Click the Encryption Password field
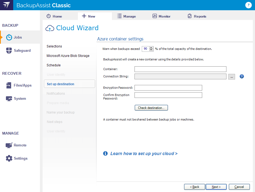The image size is (255, 192). 168,88
